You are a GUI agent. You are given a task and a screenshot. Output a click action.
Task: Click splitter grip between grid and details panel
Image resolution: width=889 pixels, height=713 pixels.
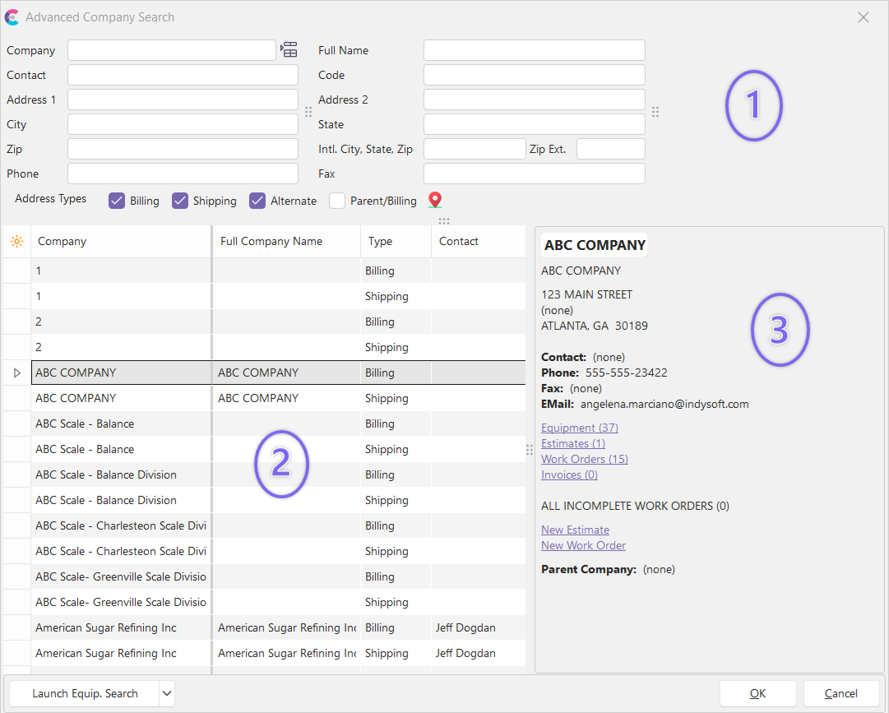pyautogui.click(x=530, y=449)
